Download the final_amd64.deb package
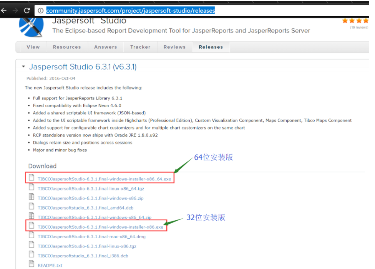 (x=86, y=208)
